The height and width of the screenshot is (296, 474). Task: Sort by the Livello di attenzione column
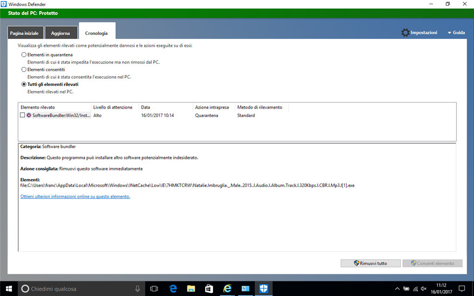click(115, 107)
